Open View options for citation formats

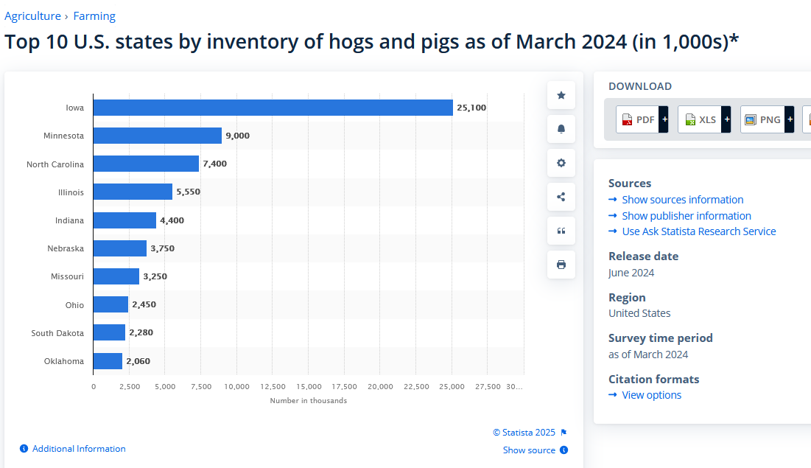[x=651, y=395]
